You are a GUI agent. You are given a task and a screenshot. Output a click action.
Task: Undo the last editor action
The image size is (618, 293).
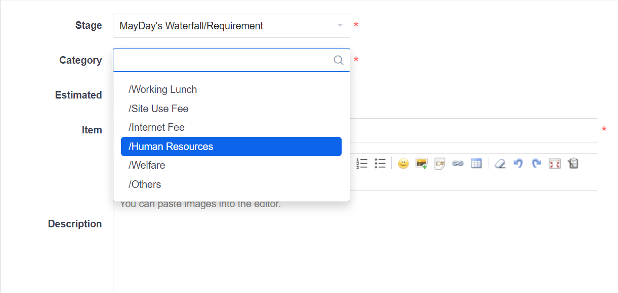click(x=518, y=164)
